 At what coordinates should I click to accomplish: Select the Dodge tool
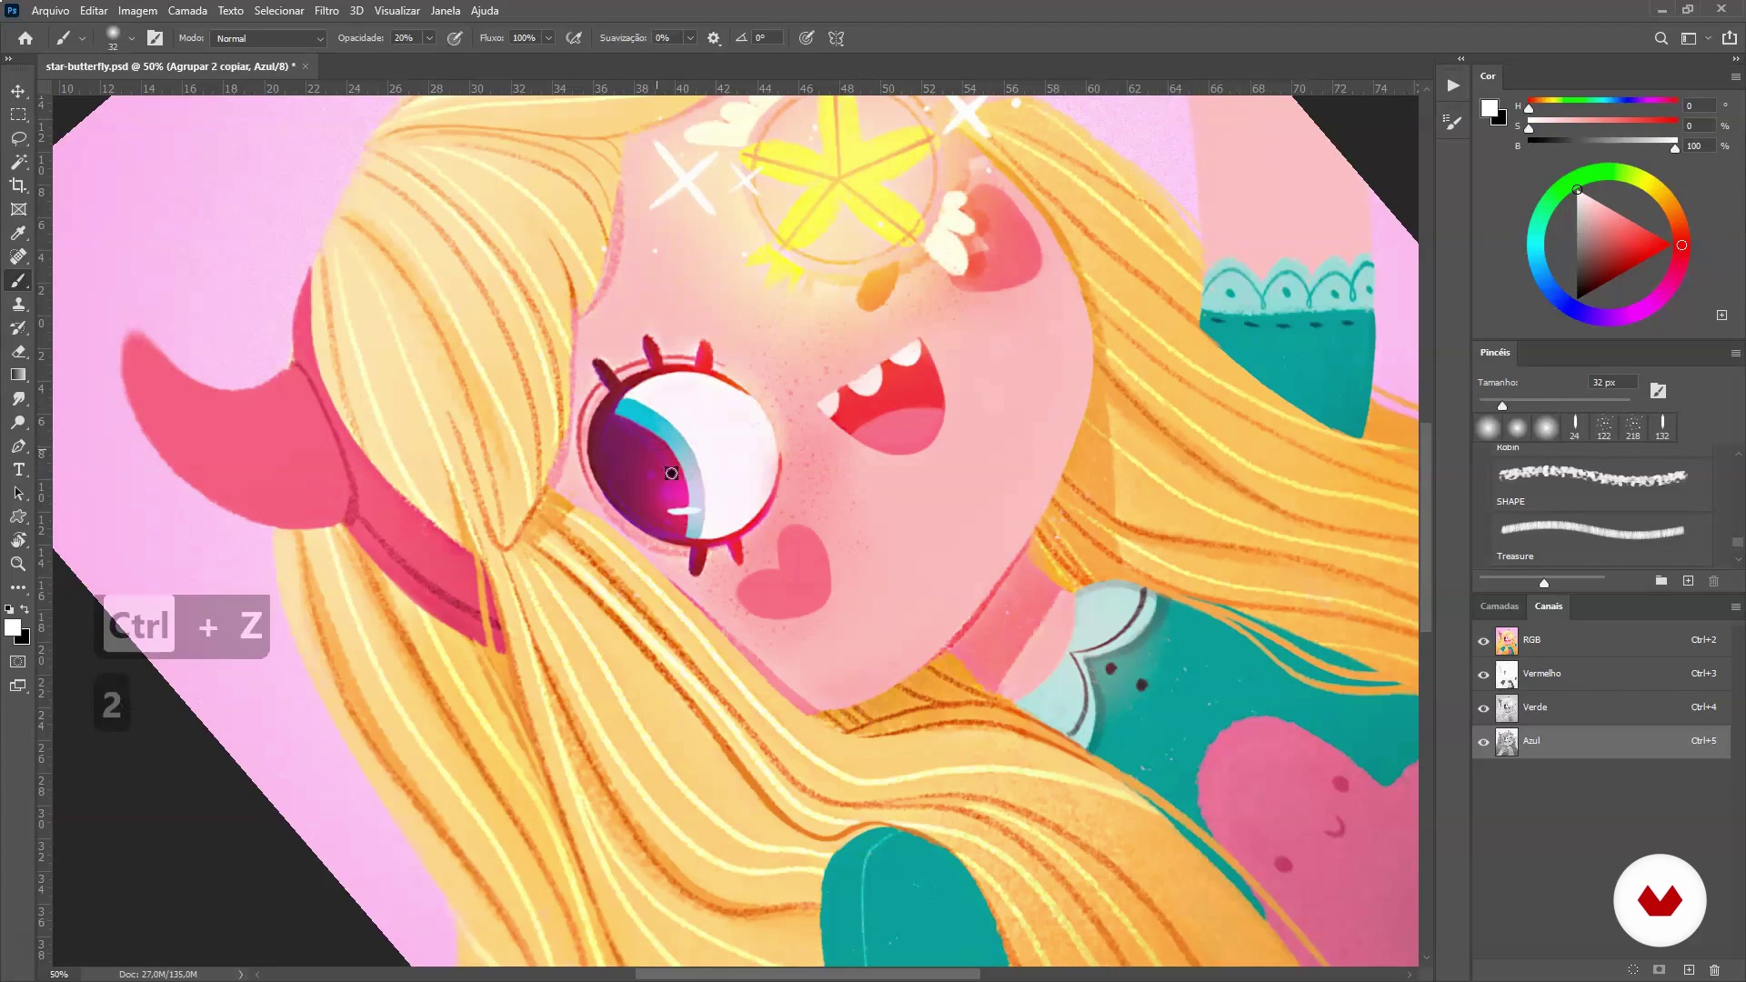click(18, 422)
